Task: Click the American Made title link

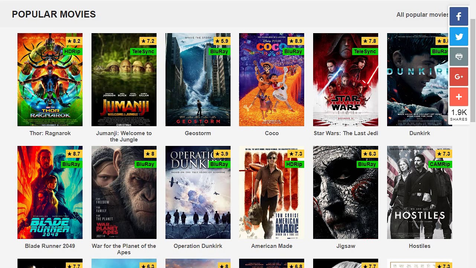Action: (271, 246)
